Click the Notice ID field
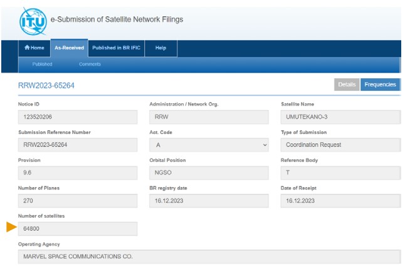The image size is (410, 274). pos(78,117)
